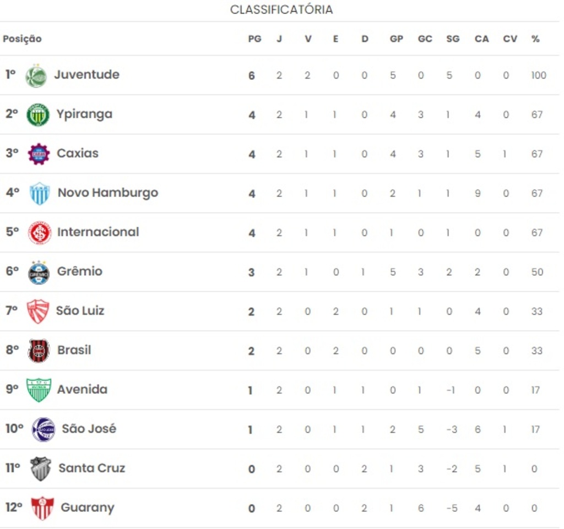Click the Juventude team crest
Image resolution: width=564 pixels, height=529 pixels.
pos(36,75)
